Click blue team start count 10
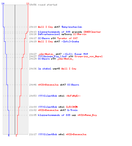The image size is (132, 146). click(3, 4)
